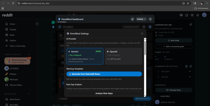Click the 'Uses GPT-4o-mini' text
210x106 pixels.
[x=114, y=59]
